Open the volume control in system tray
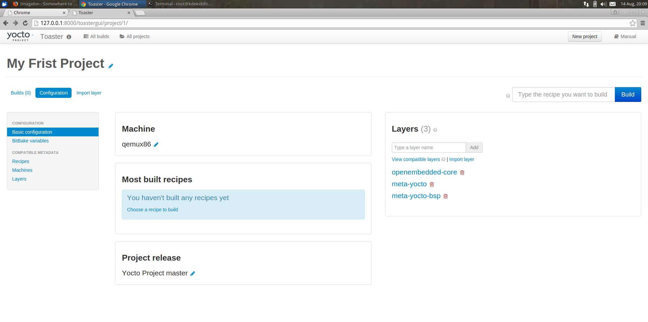648x322 pixels. point(603,4)
